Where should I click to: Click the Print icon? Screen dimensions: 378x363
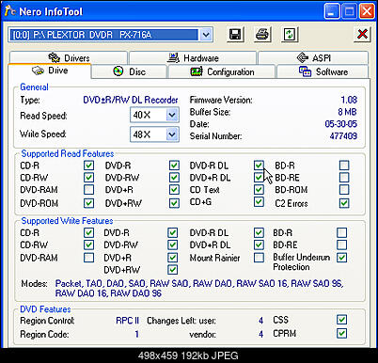pos(262,35)
